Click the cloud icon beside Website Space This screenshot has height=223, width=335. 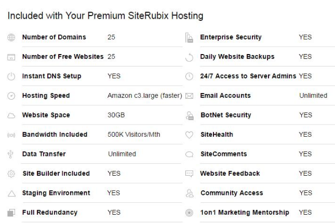click(11, 116)
